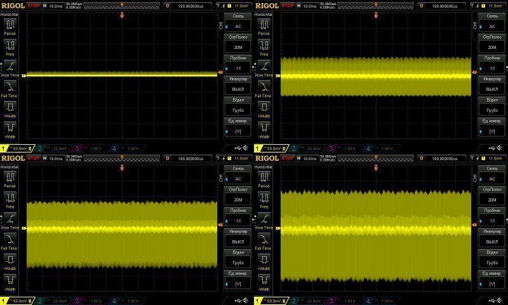The height and width of the screenshot is (305, 508).
Task: Select Rise Time measurement in bottom-right scope screen
Action: [x=264, y=221]
